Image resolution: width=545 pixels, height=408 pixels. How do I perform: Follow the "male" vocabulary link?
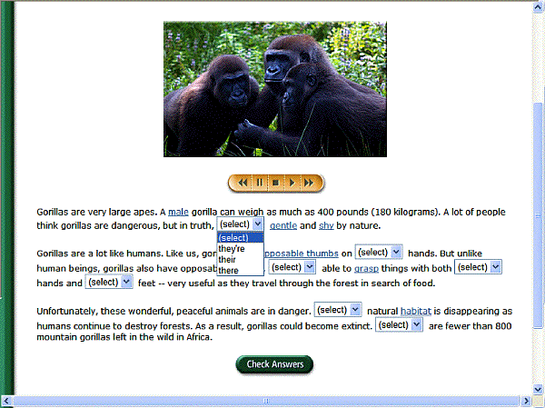pos(178,212)
